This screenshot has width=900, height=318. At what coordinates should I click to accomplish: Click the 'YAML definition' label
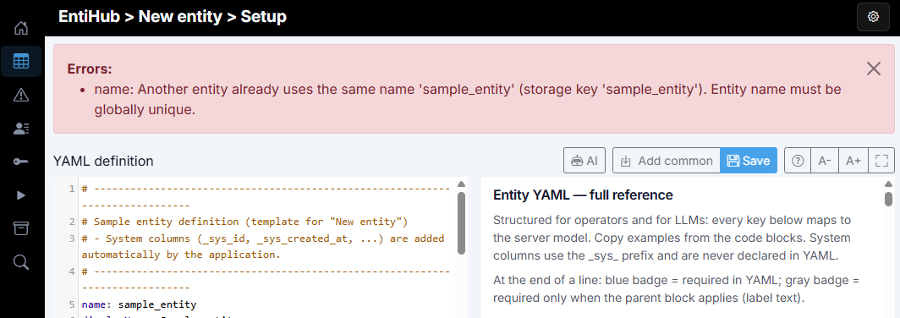point(103,162)
